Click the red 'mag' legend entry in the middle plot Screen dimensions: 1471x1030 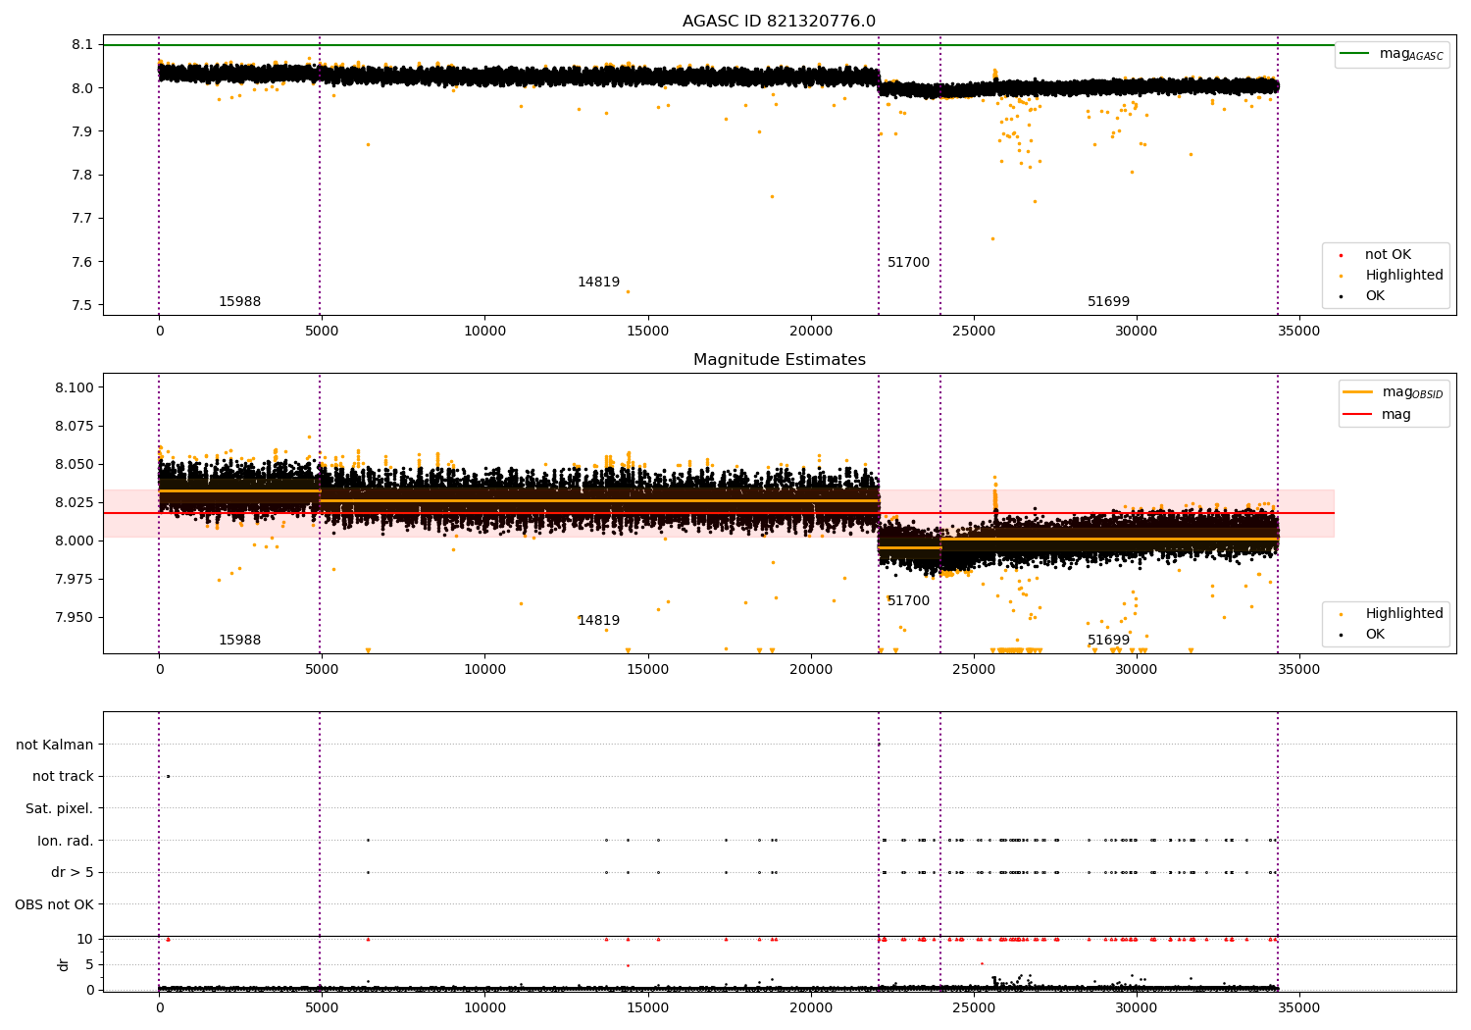[1379, 415]
